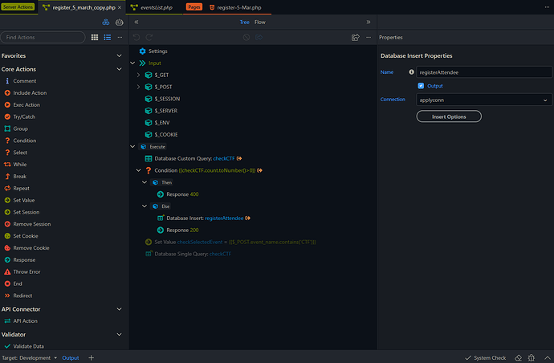Select the Include Action icon
Viewport: 554px width, 363px height.
tap(7, 93)
